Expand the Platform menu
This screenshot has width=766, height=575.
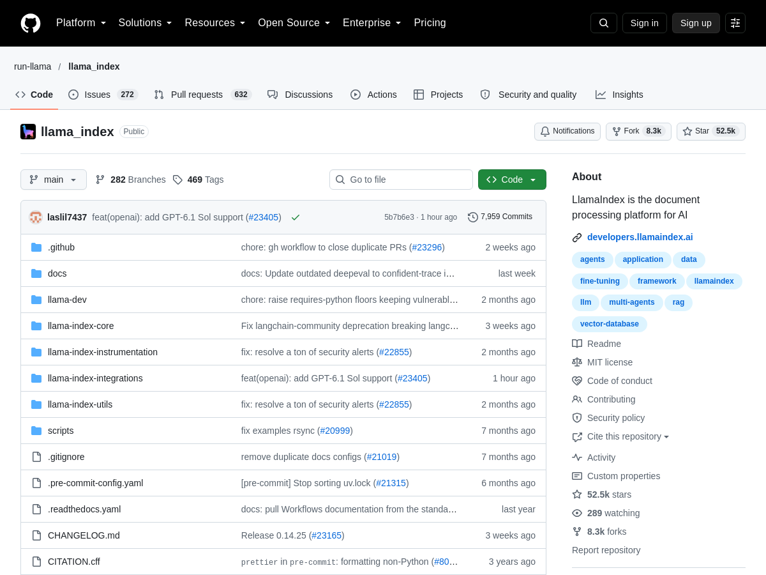point(81,23)
